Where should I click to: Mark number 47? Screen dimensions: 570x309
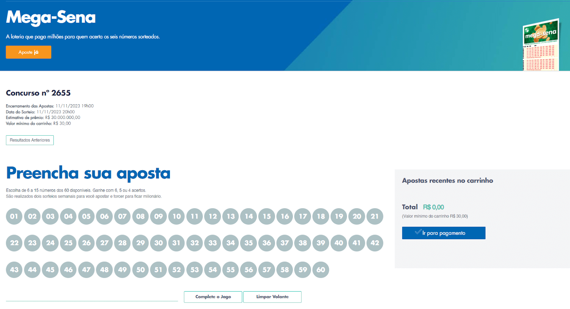87,270
